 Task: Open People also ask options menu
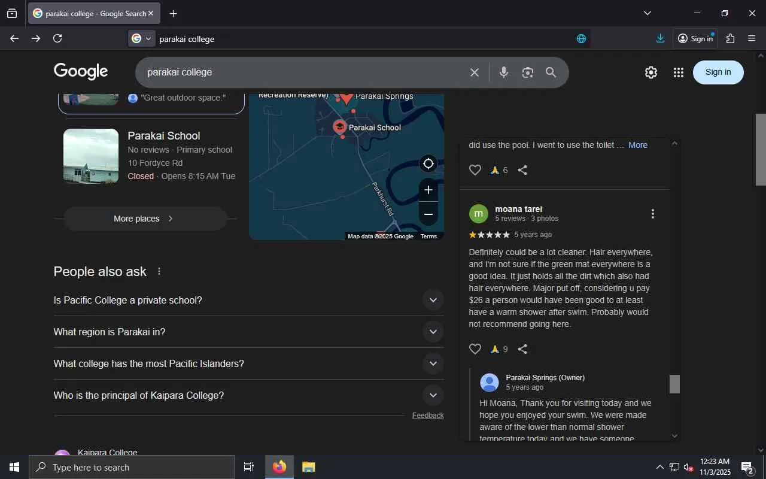pyautogui.click(x=159, y=272)
